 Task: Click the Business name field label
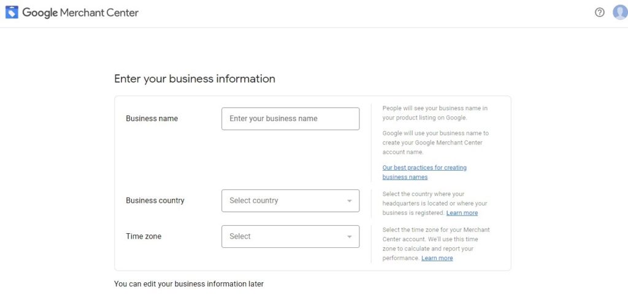tap(152, 118)
